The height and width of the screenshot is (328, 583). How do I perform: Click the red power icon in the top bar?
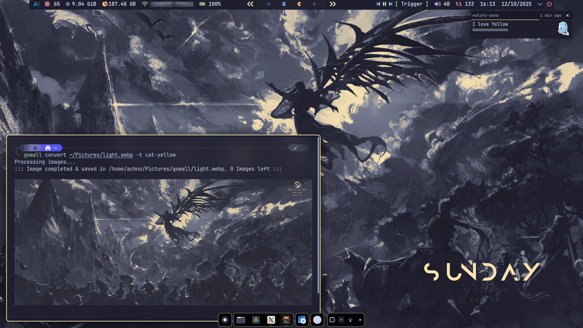tap(549, 4)
